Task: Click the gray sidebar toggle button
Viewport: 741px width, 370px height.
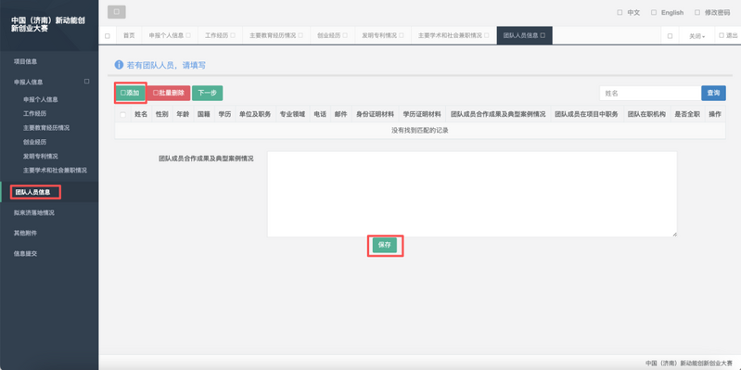Action: click(117, 12)
